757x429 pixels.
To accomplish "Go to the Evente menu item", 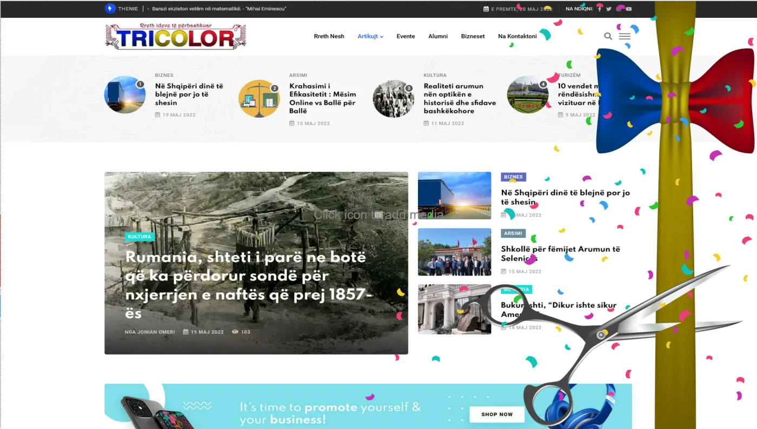I will tap(406, 36).
